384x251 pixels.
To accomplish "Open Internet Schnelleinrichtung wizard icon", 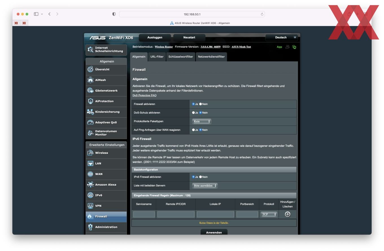I will (90, 49).
